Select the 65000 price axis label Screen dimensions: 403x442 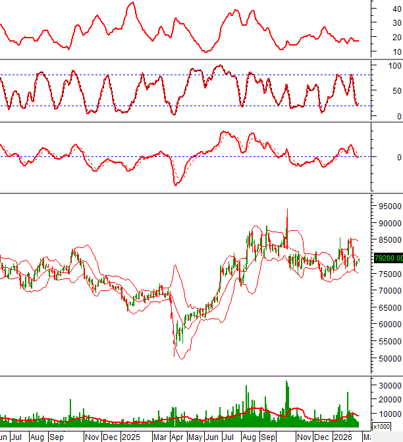click(x=389, y=308)
